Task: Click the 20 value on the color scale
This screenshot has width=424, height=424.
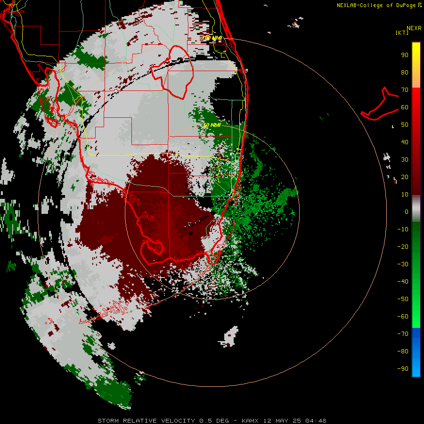Action: 405,177
